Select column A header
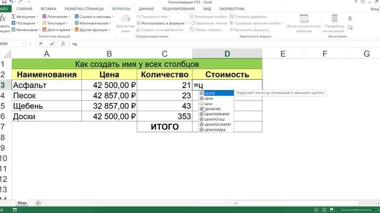Image resolution: width=380 pixels, height=213 pixels. pyautogui.click(x=47, y=54)
